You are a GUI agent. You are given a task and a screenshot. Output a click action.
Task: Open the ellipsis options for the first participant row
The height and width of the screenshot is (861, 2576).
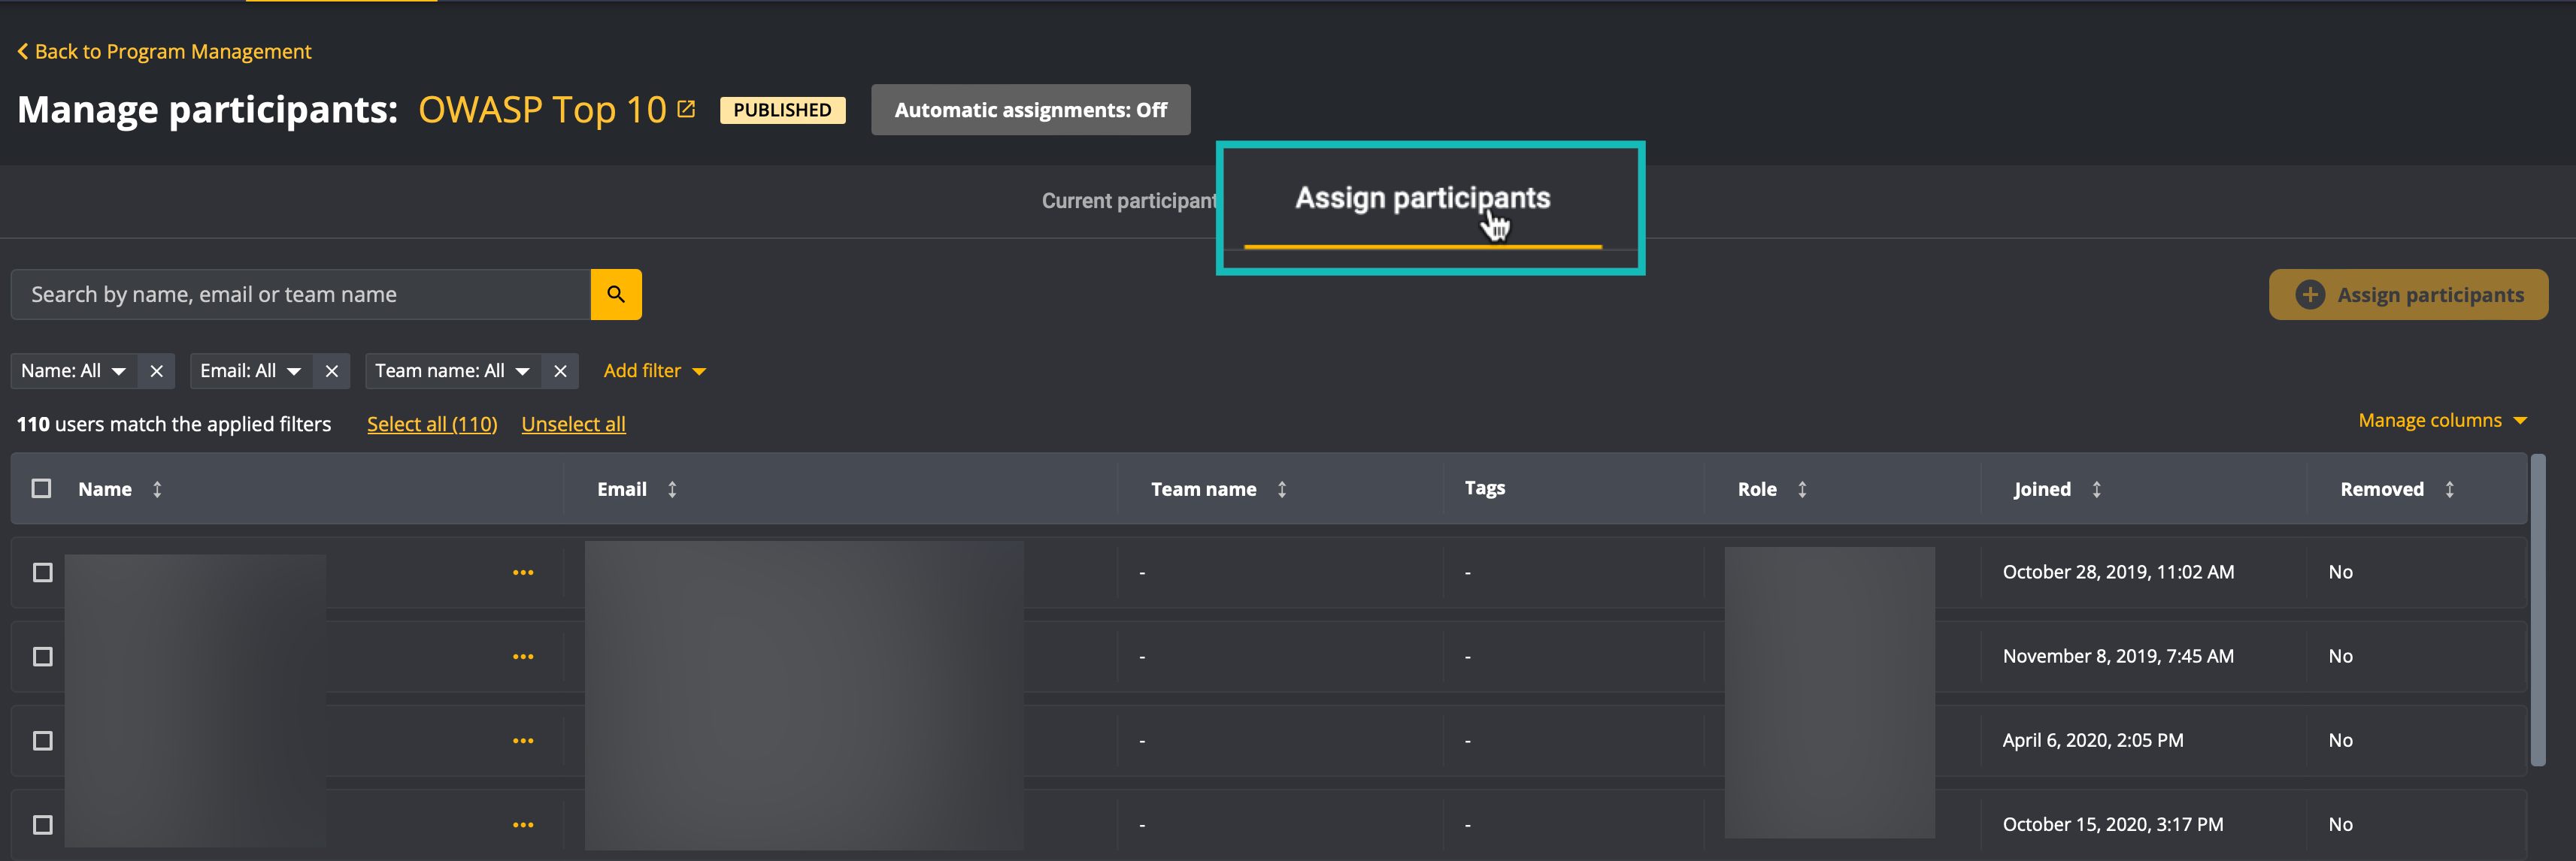[523, 571]
